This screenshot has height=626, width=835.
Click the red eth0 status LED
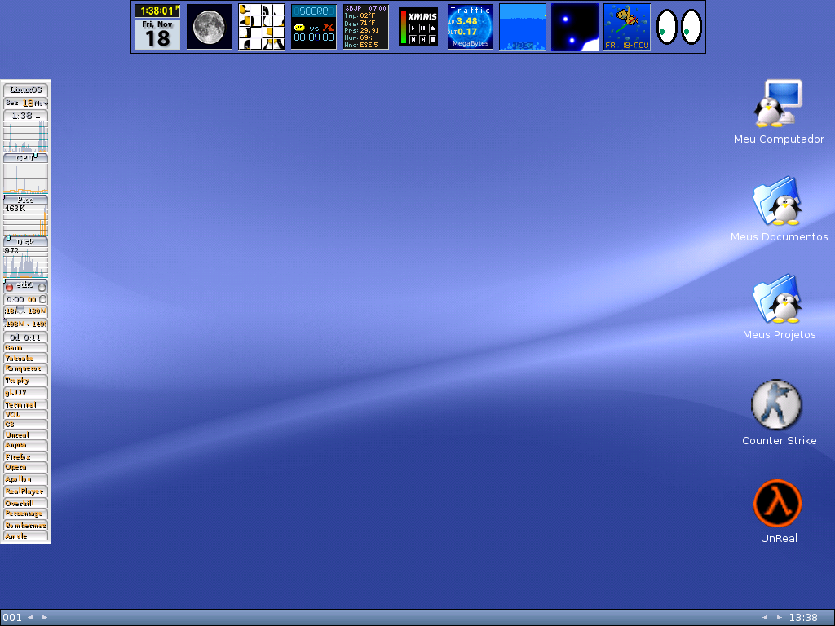(x=9, y=288)
